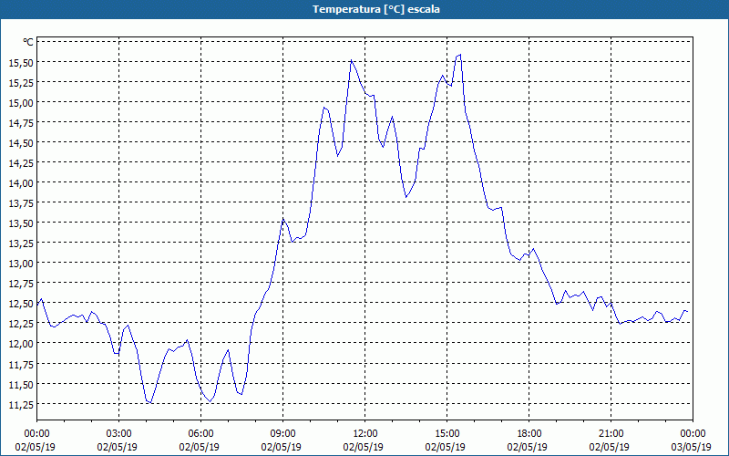Click the 11,50 y-axis label
Screen dimensions: 729x456
pyautogui.click(x=21, y=384)
